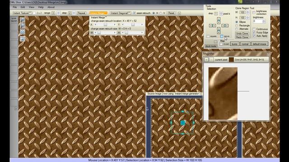The height and width of the screenshot is (162, 289).
Task: Select the H radio button
Action: click(x=154, y=13)
